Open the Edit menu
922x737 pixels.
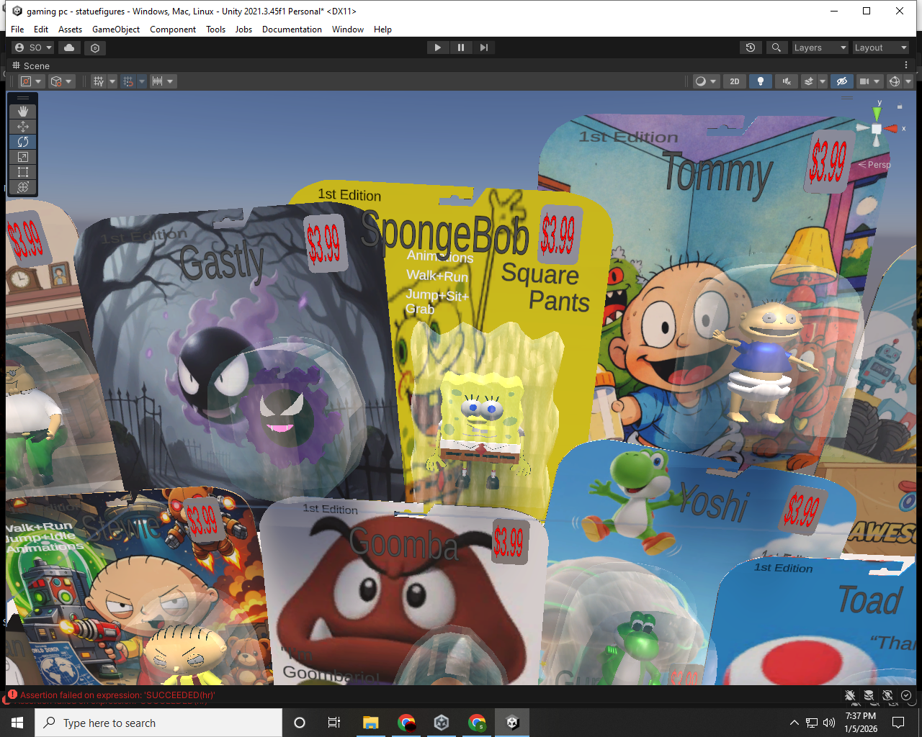41,30
